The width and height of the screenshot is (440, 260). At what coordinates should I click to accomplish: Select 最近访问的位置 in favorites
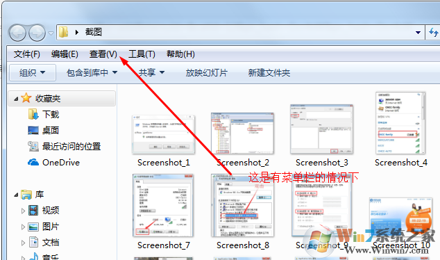[x=71, y=147]
